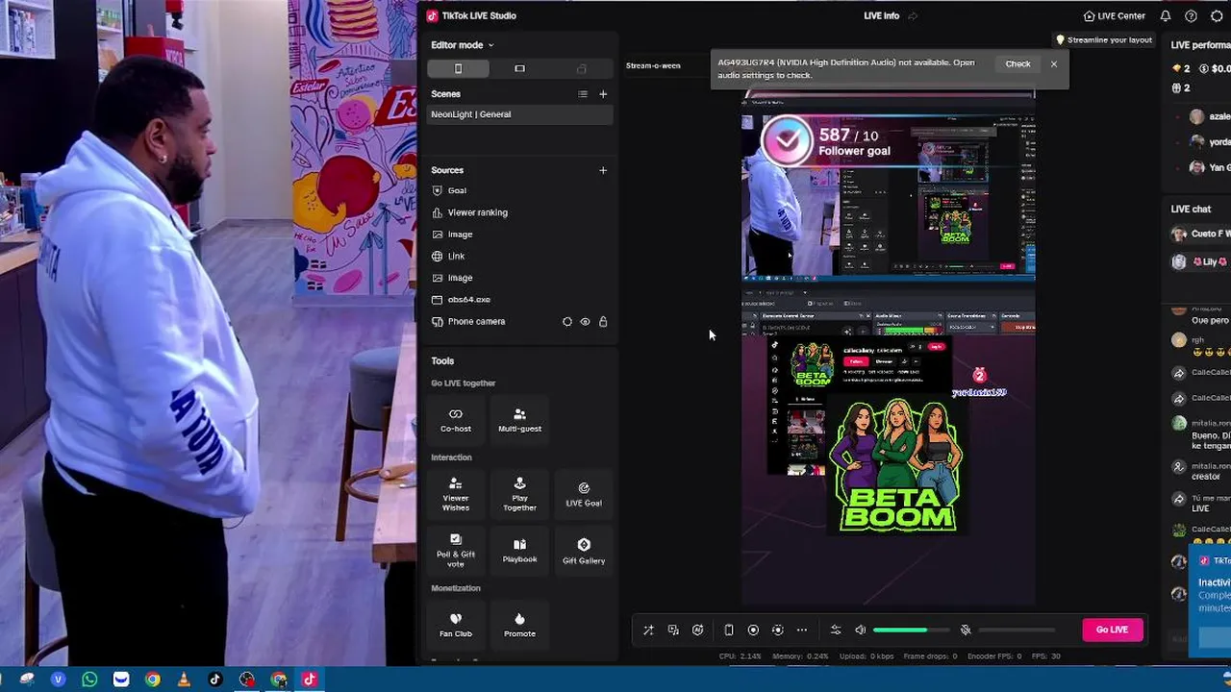Open the black TikTok app in taskbar
1231x692 pixels.
215,680
